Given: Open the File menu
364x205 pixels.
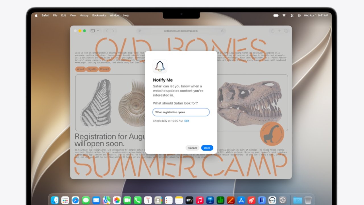Looking at the screenshot, I should coord(55,15).
